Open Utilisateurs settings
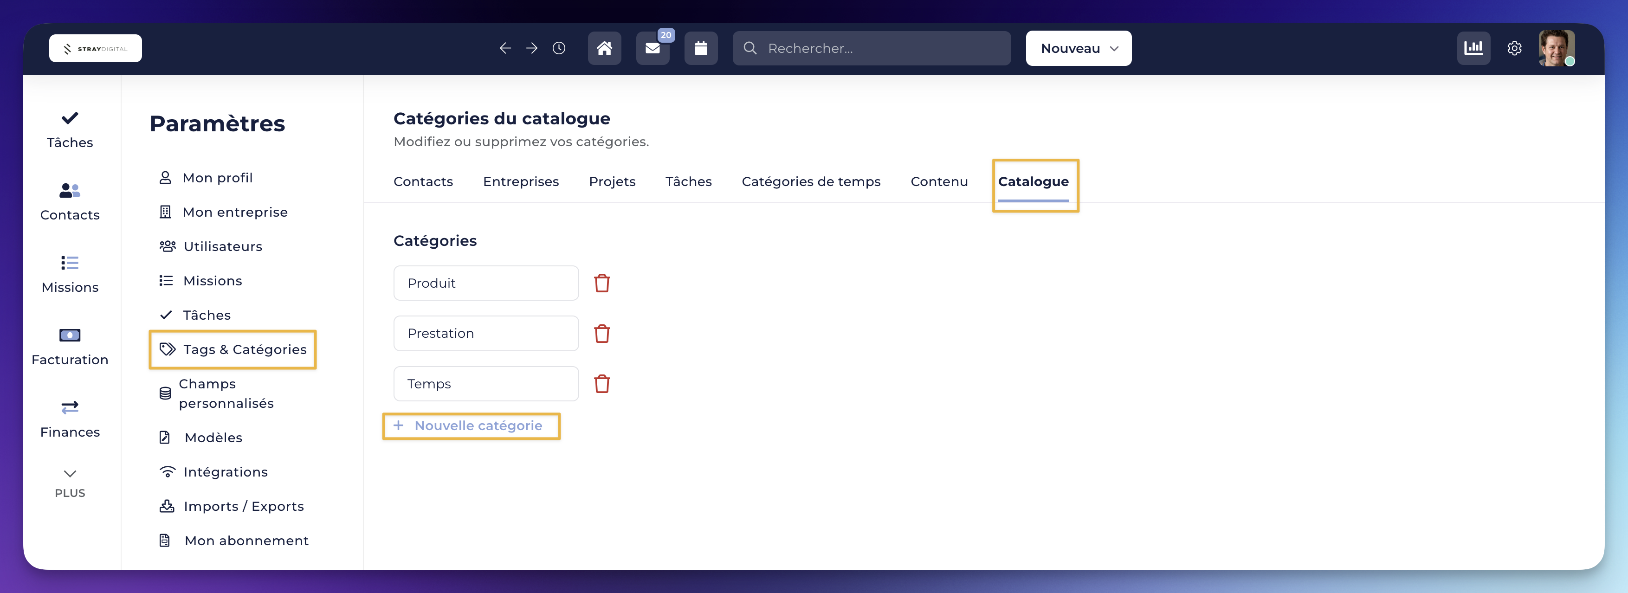The width and height of the screenshot is (1628, 593). click(x=210, y=246)
